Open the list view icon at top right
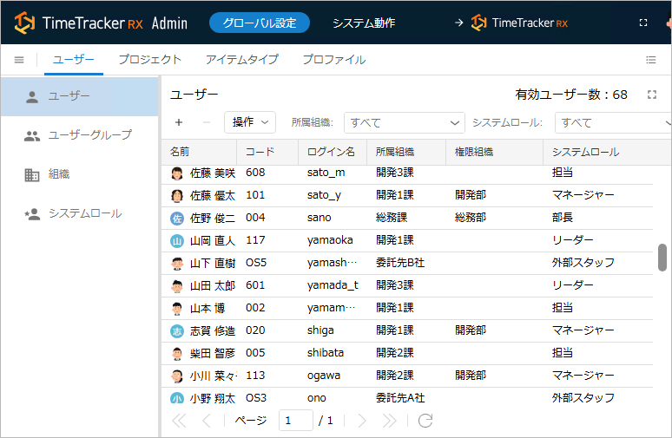This screenshot has height=438, width=672. (651, 60)
